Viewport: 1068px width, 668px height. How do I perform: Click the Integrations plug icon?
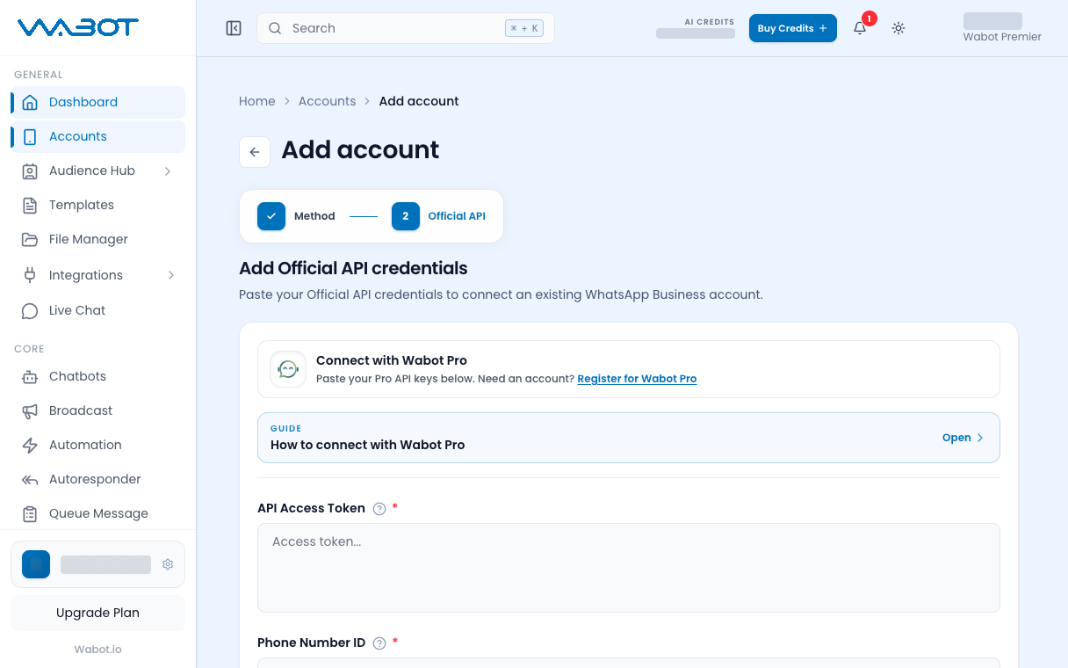(30, 275)
